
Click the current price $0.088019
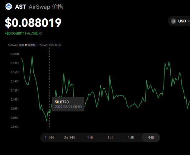(x=33, y=22)
